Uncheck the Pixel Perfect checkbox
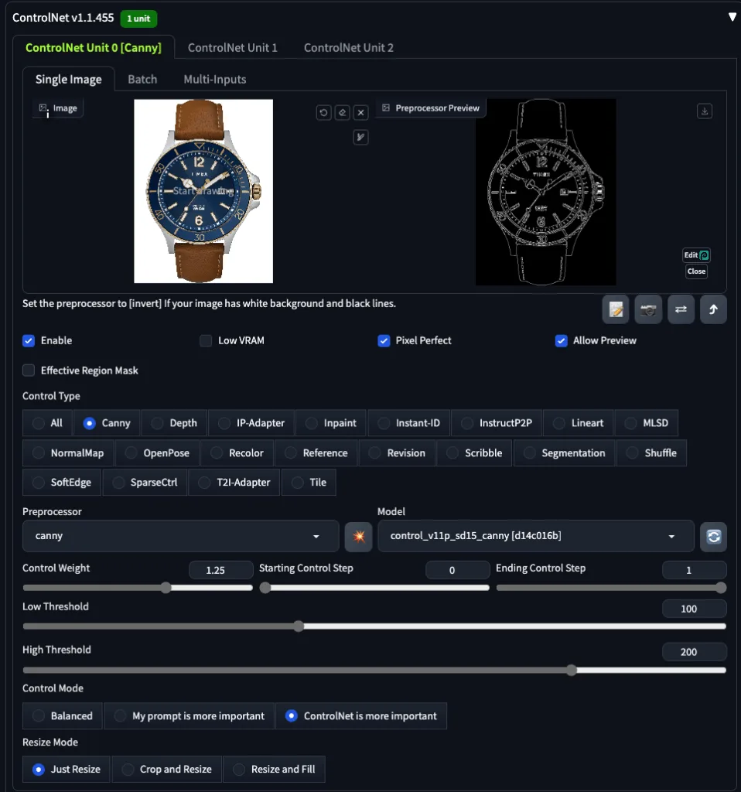 [384, 340]
